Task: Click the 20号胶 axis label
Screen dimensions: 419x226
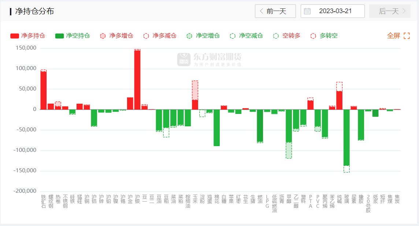Action: [368, 204]
